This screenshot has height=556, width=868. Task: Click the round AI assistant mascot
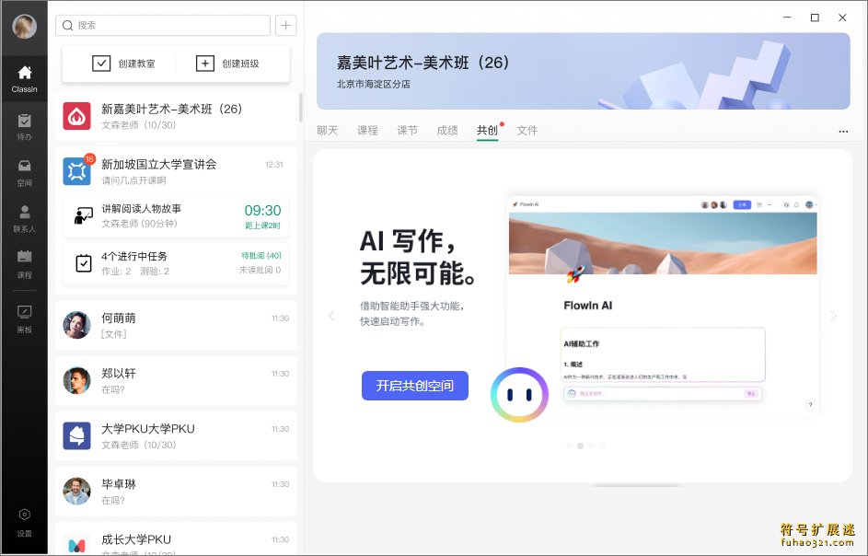[x=519, y=395]
